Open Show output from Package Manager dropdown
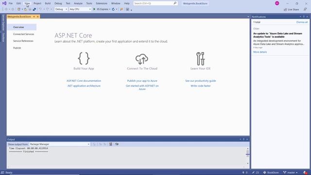Viewport: 311px width, 175px height. 59,144
